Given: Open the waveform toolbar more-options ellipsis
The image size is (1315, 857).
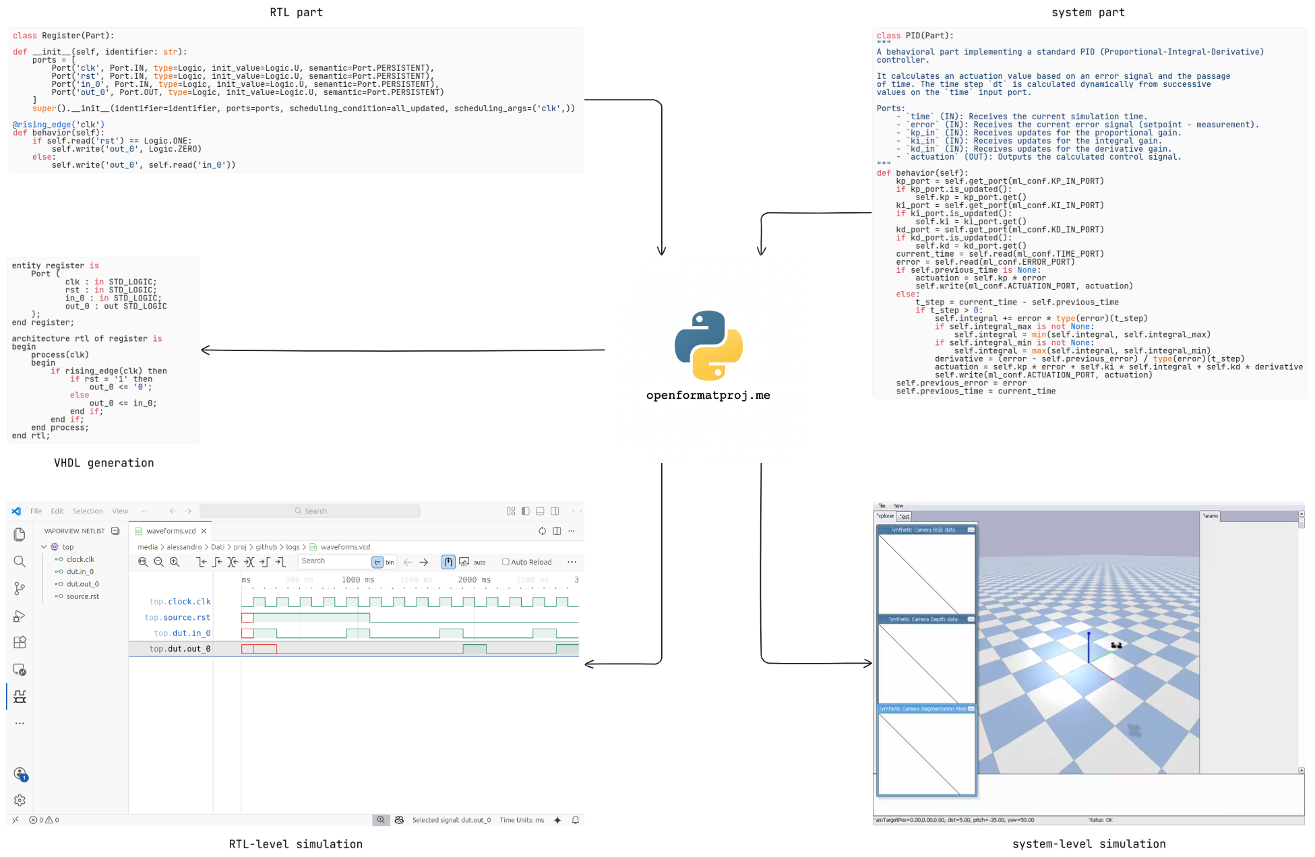Looking at the screenshot, I should click(572, 562).
